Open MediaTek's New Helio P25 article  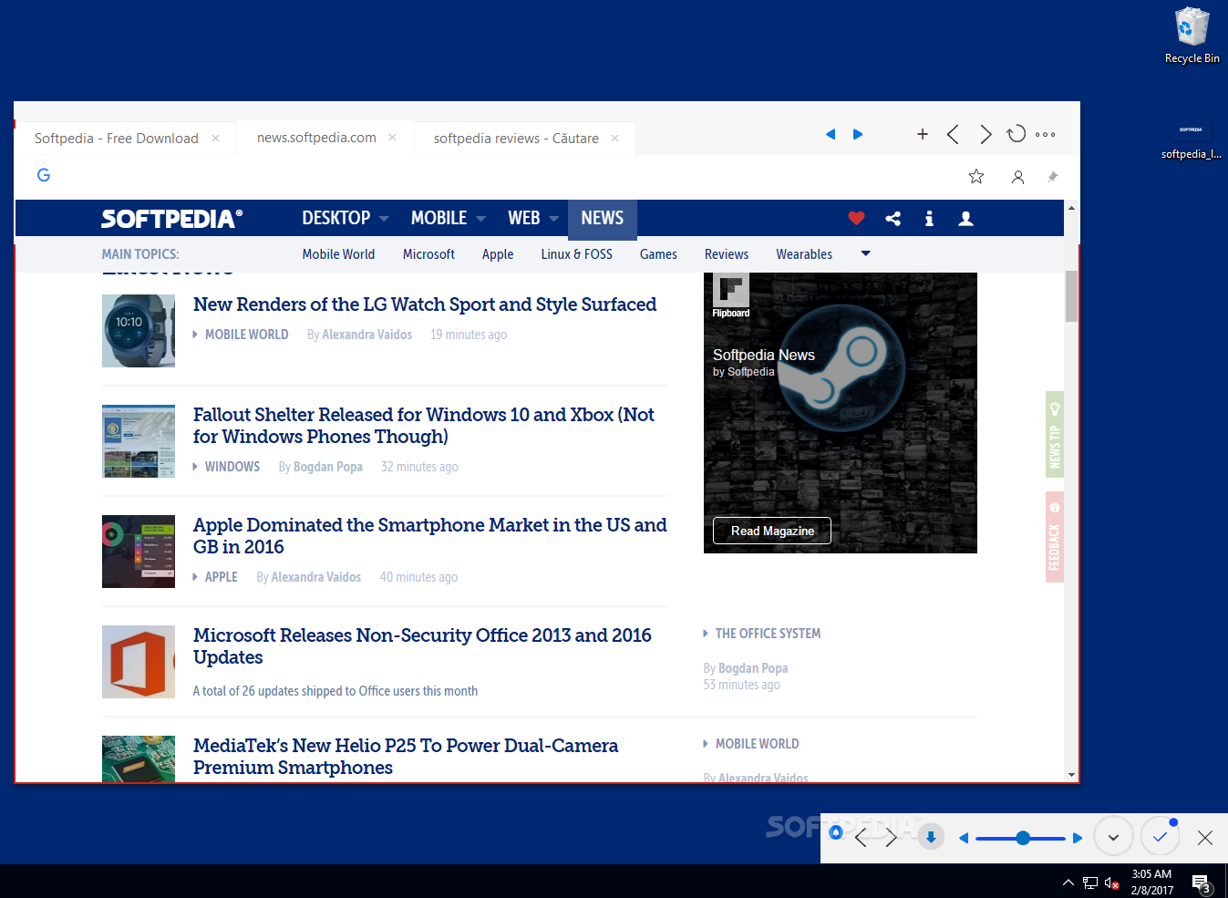[406, 757]
